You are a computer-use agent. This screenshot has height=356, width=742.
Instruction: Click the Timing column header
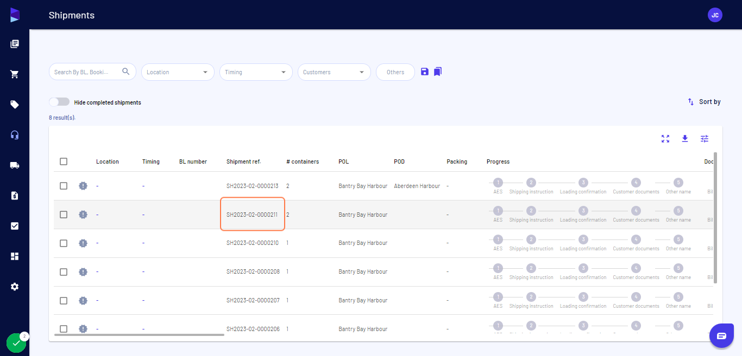click(x=151, y=161)
